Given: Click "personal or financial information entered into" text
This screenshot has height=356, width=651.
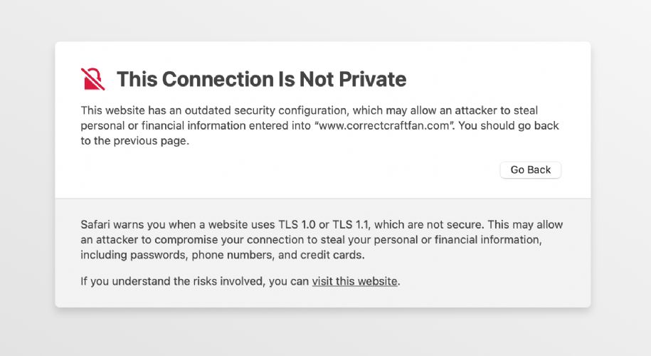Looking at the screenshot, I should [196, 125].
